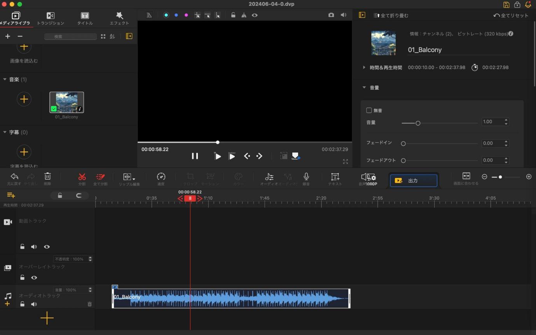Image resolution: width=536 pixels, height=335 pixels.
Task: Expand the 時間&再生時間 section
Action: [x=364, y=67]
